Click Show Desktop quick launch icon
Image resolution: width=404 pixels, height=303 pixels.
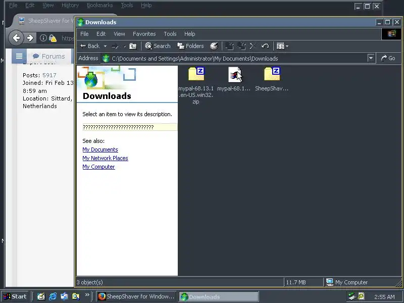coord(41,296)
